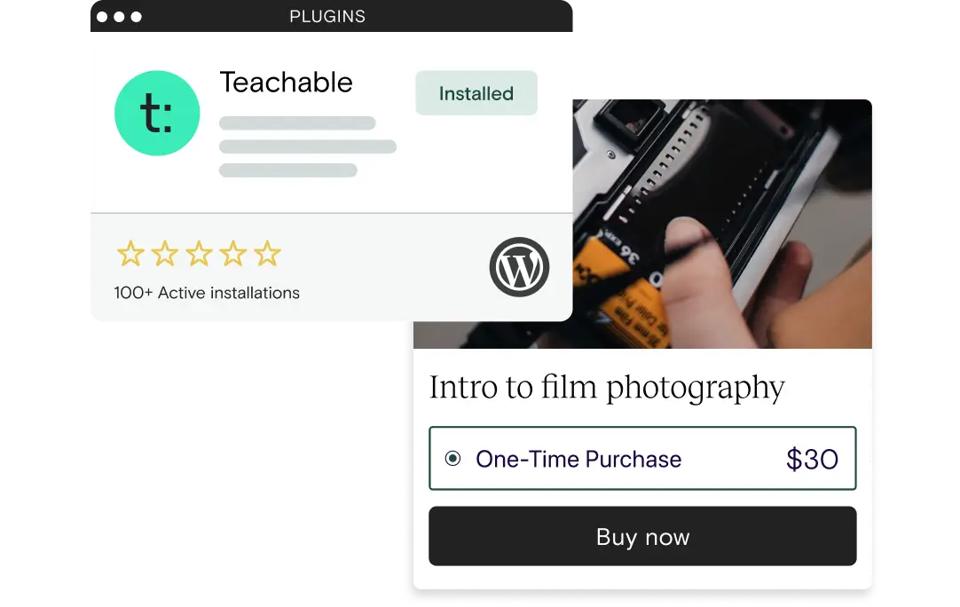This screenshot has height=607, width=960.
Task: Select the second rating star
Action: point(165,254)
